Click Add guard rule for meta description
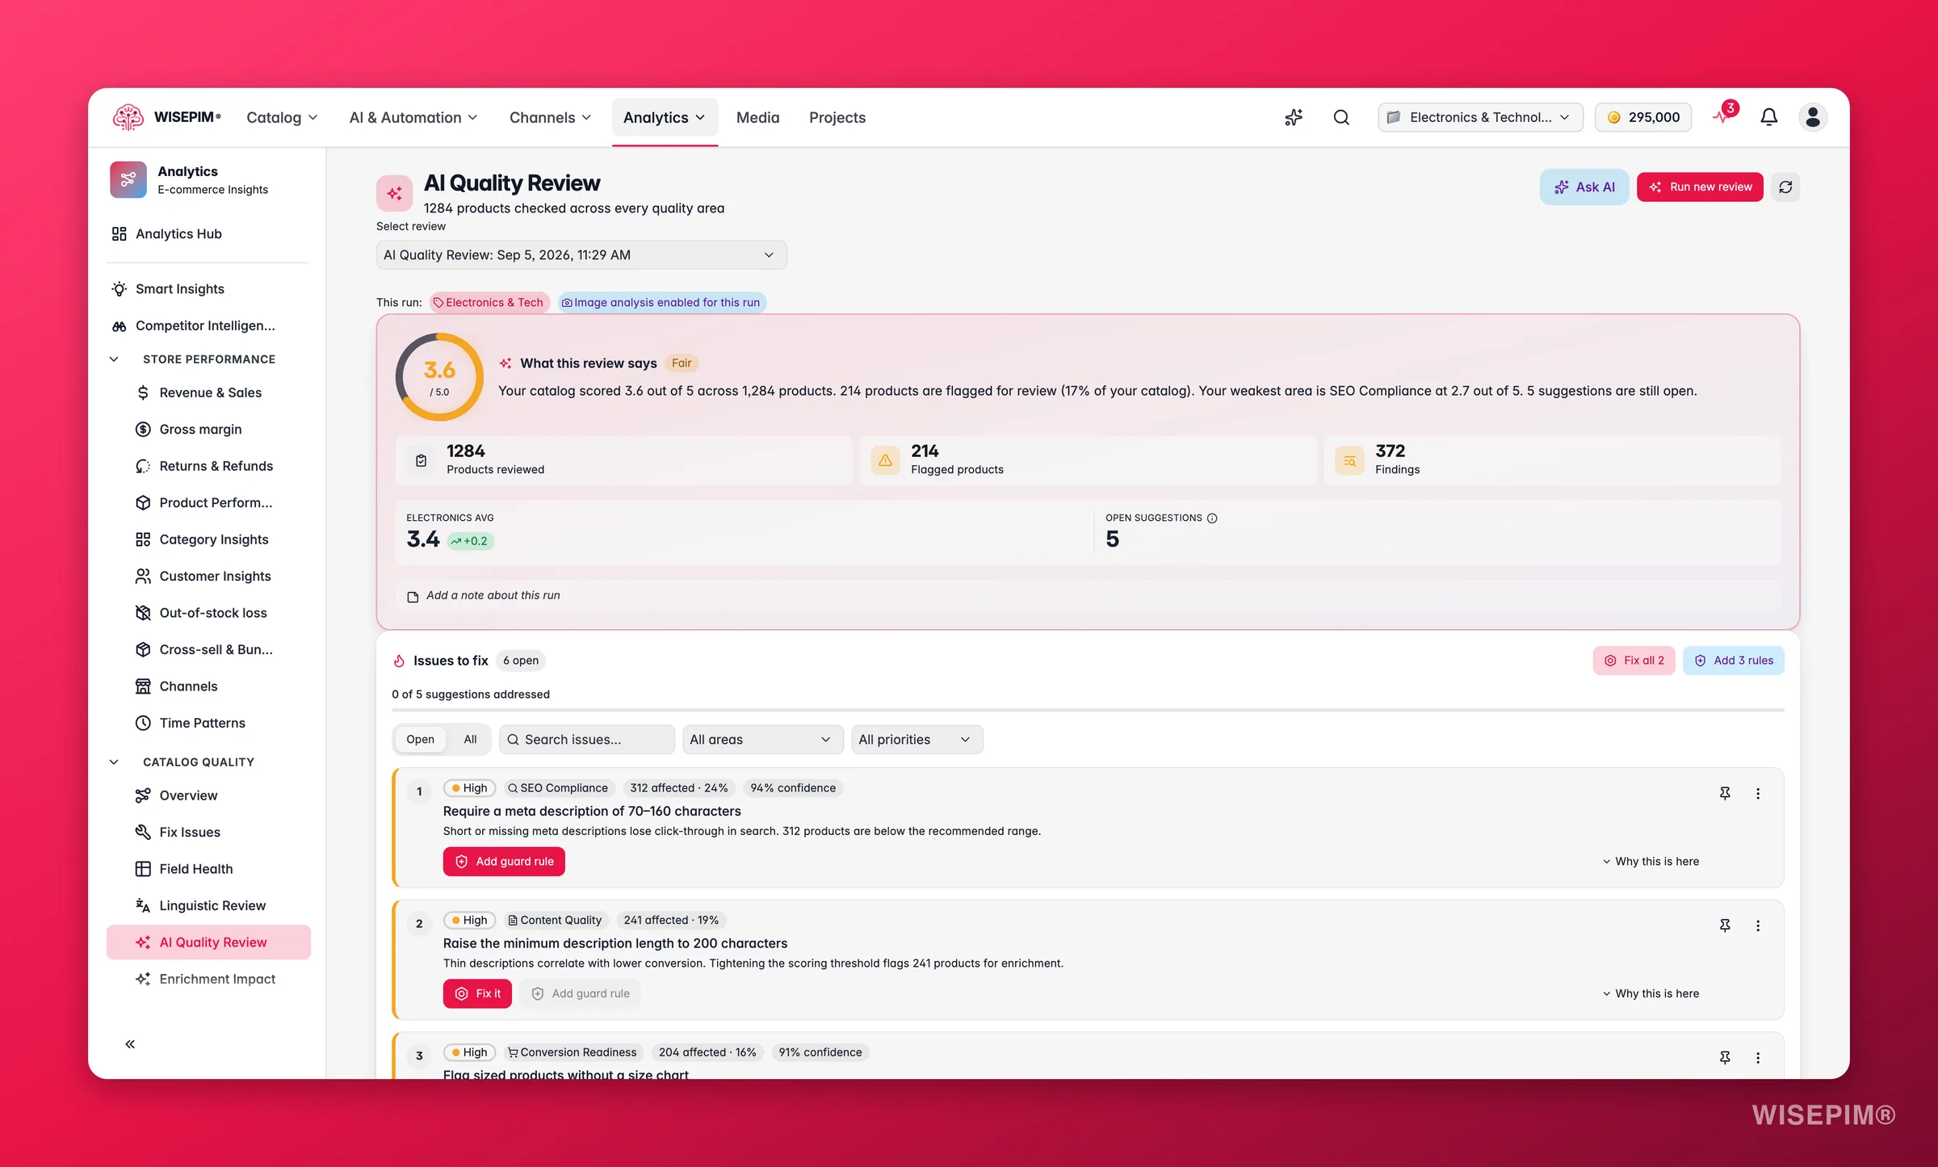Viewport: 1938px width, 1167px height. click(x=504, y=861)
